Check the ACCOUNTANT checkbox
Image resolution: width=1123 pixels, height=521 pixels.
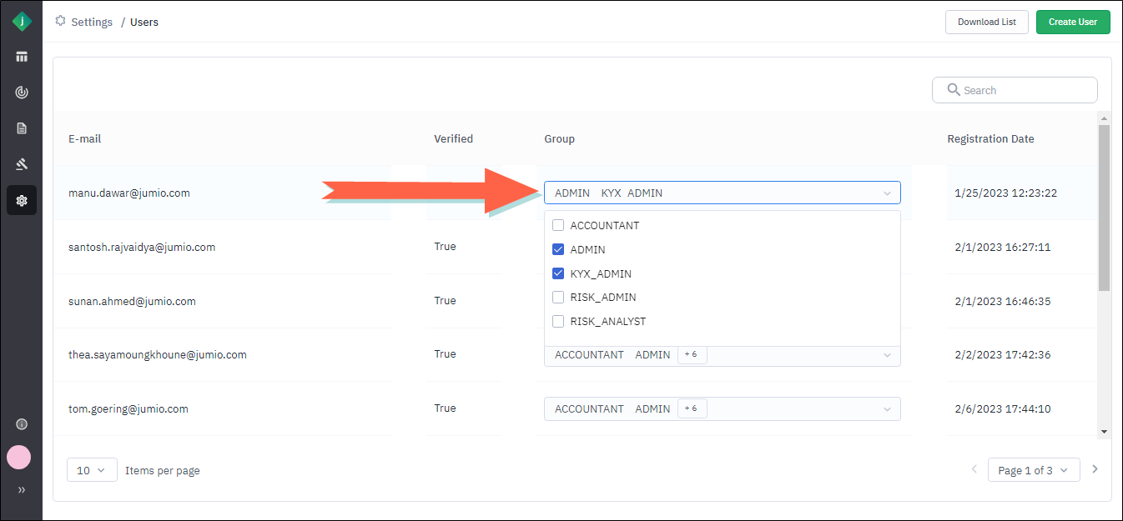[558, 225]
